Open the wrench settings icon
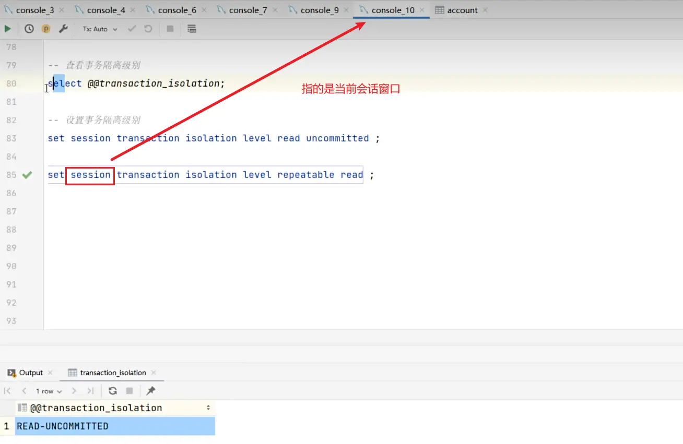The image size is (683, 444). click(63, 29)
